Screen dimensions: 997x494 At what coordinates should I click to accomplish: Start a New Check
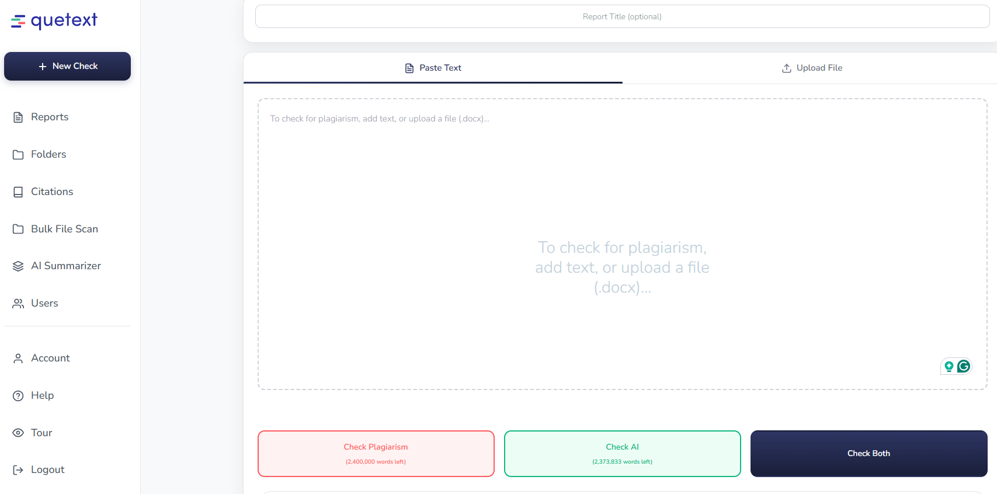pyautogui.click(x=67, y=66)
